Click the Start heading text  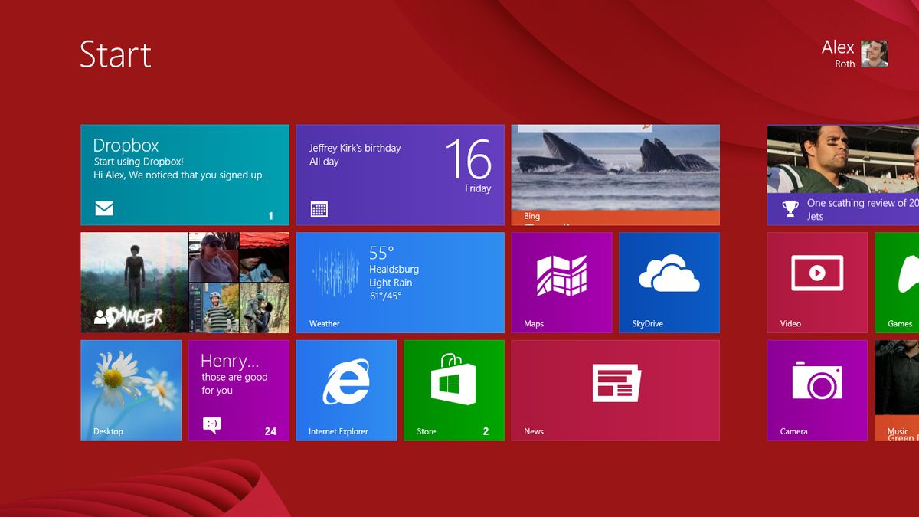tap(116, 54)
